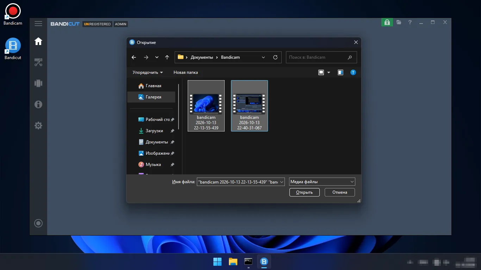Click Документы in the address breadcrumb
Viewport: 481px width, 270px height.
point(202,57)
